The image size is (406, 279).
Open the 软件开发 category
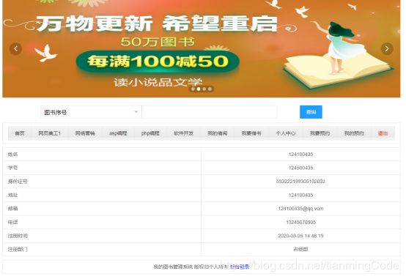tap(184, 133)
